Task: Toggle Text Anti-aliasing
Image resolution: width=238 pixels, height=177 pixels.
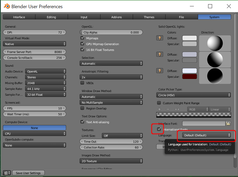Action: pos(82,122)
